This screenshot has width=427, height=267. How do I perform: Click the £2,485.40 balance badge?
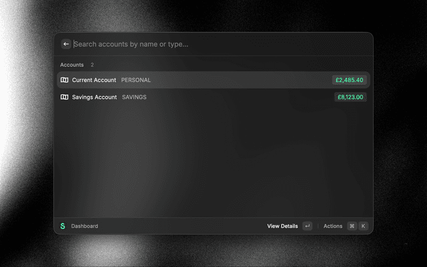click(350, 80)
